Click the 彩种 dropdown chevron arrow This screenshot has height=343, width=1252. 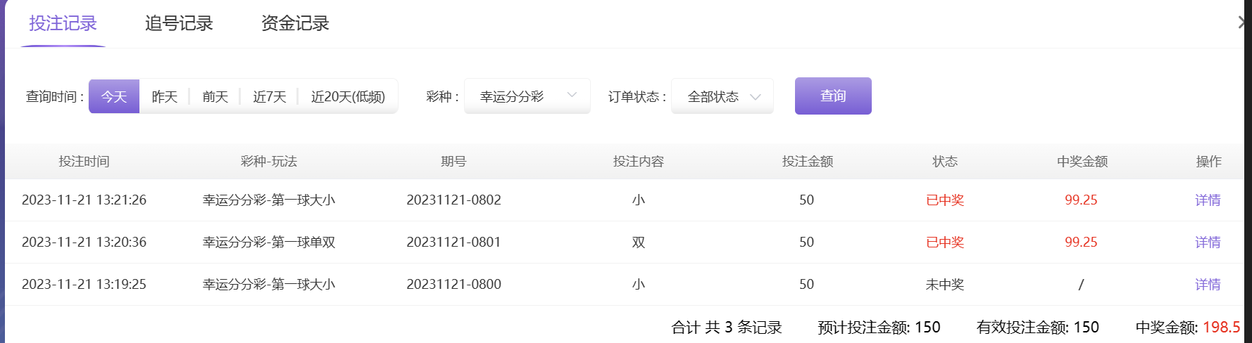tap(572, 95)
